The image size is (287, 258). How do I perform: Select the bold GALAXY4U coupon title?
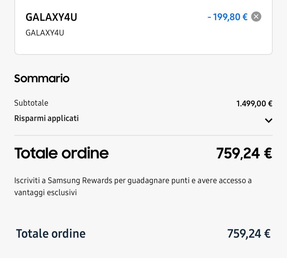[x=51, y=17]
